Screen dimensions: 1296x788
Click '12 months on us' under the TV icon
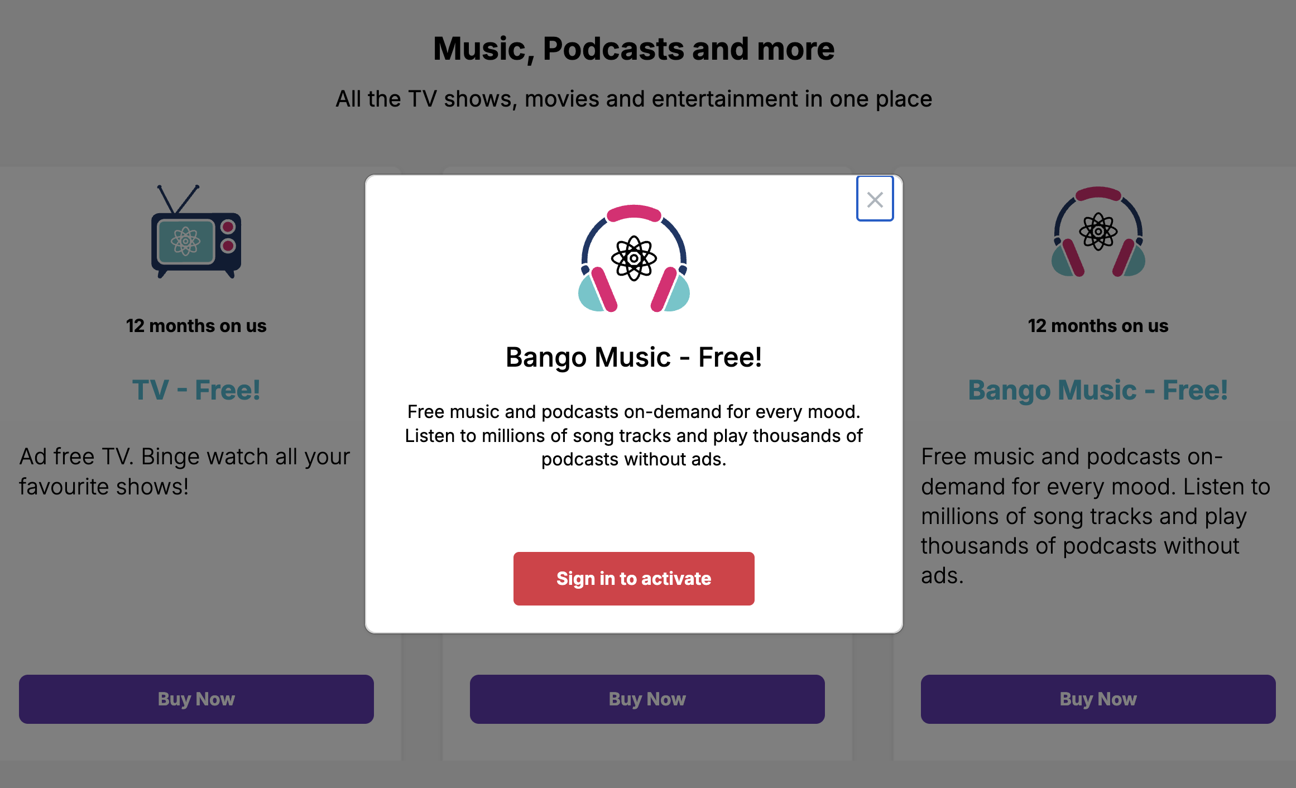[x=196, y=326]
